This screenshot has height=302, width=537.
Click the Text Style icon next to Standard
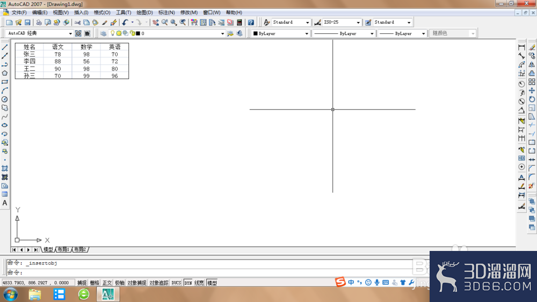tap(266, 22)
